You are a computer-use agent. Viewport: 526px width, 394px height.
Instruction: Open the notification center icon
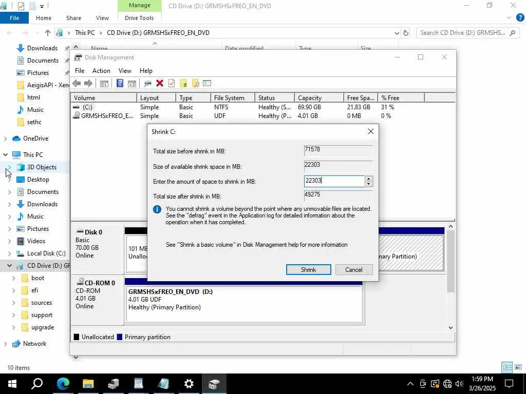pyautogui.click(x=509, y=384)
